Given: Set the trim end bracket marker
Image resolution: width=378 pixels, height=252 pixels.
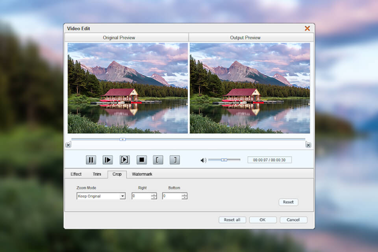Looking at the screenshot, I should click(x=174, y=159).
